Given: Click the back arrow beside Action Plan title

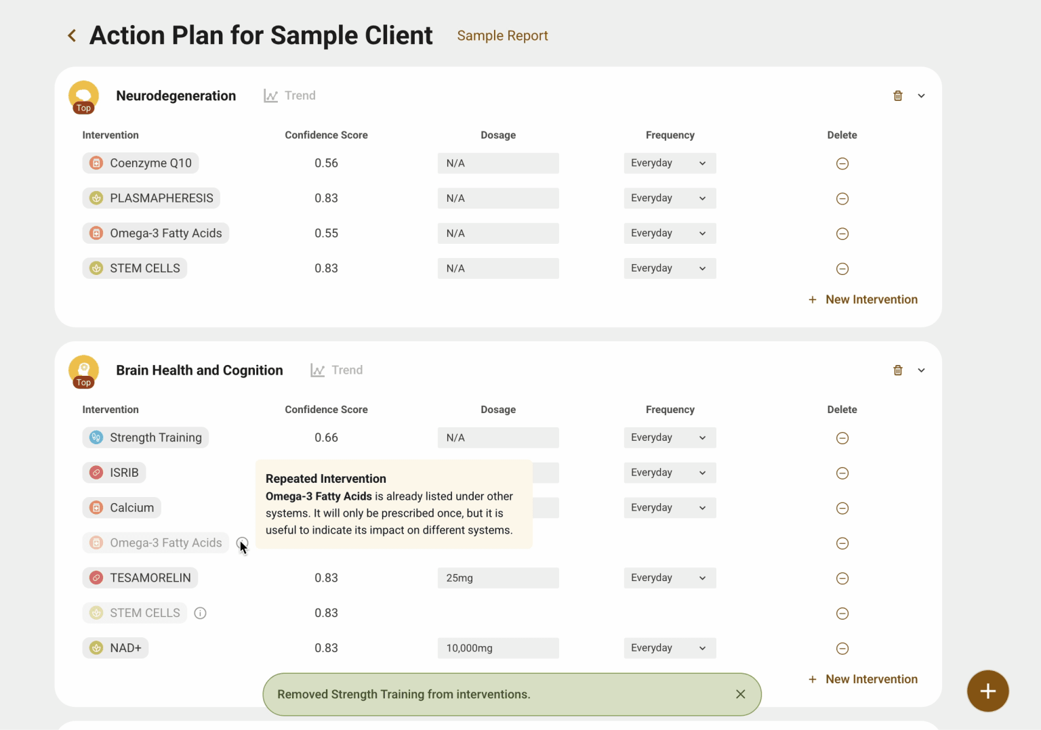Looking at the screenshot, I should click(72, 36).
